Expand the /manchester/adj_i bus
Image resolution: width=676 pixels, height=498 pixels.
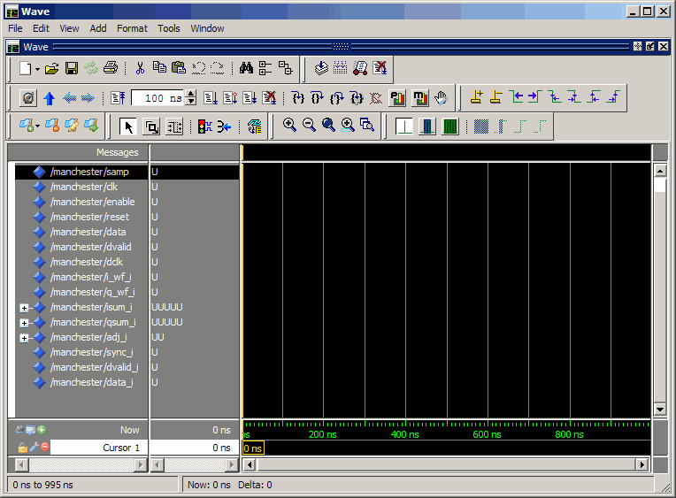(24, 338)
